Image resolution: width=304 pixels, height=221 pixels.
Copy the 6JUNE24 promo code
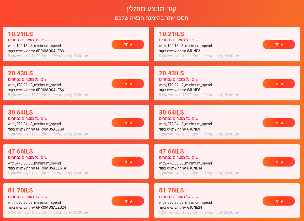(279, 201)
